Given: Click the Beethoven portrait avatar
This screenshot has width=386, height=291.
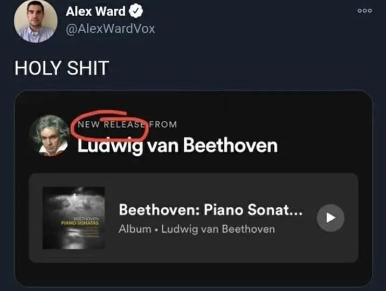Looking at the screenshot, I should (50, 136).
